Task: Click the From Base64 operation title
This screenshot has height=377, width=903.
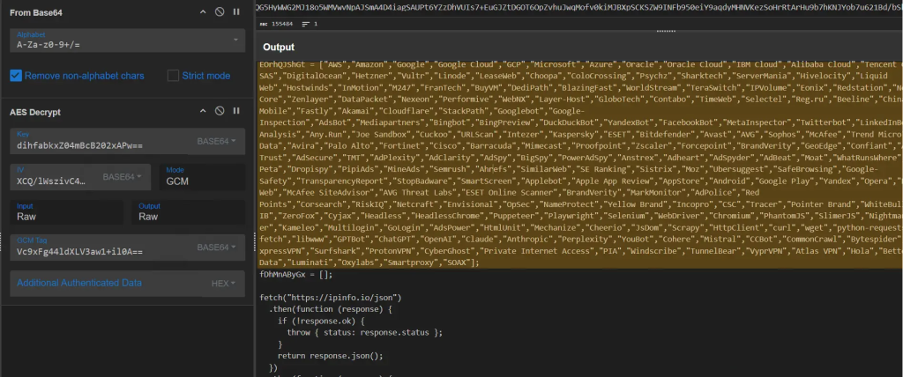Action: tap(35, 12)
